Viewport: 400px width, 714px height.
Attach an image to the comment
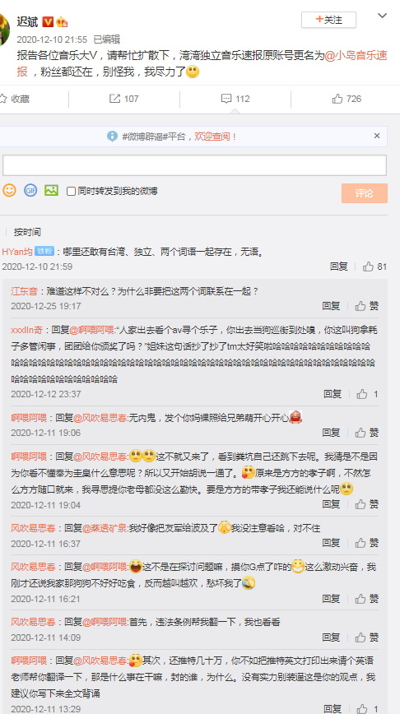point(51,190)
